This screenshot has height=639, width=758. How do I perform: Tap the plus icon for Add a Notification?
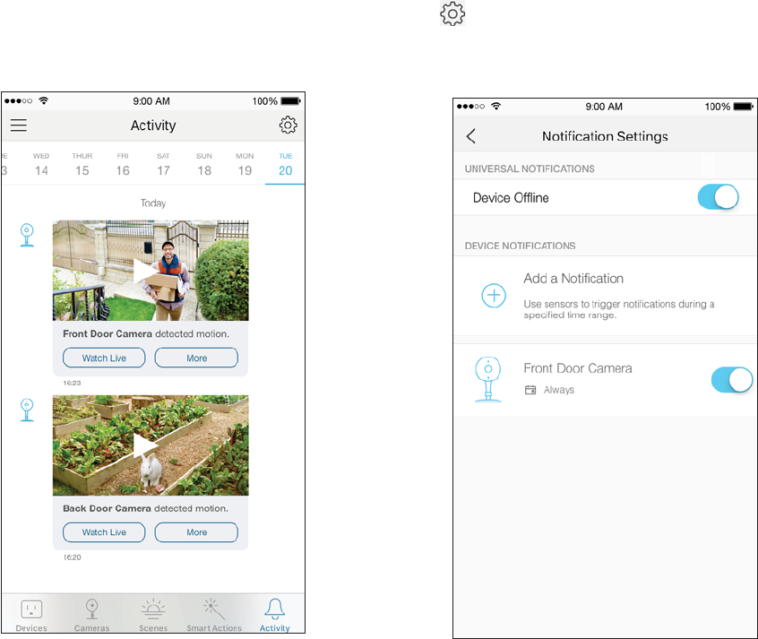pos(494,295)
